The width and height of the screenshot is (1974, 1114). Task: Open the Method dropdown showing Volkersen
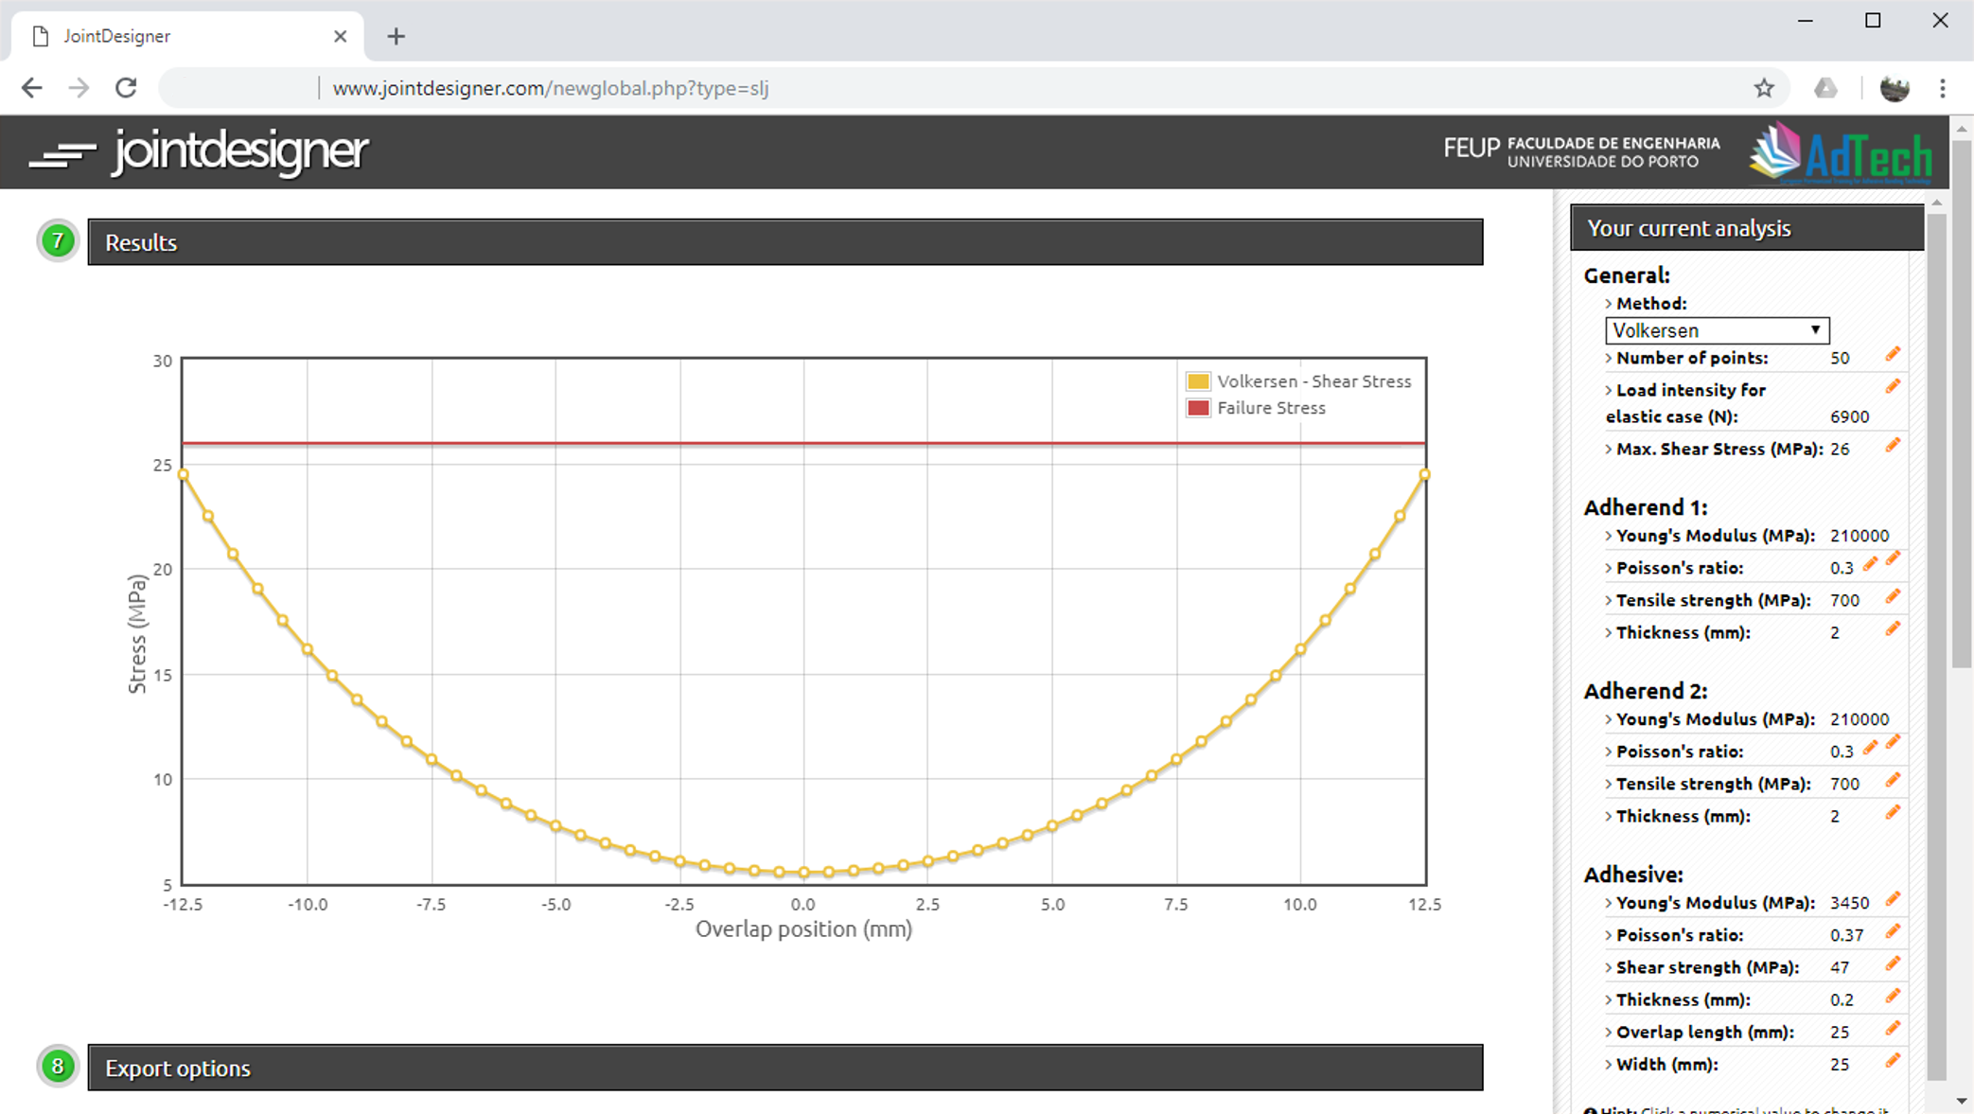pyautogui.click(x=1717, y=330)
